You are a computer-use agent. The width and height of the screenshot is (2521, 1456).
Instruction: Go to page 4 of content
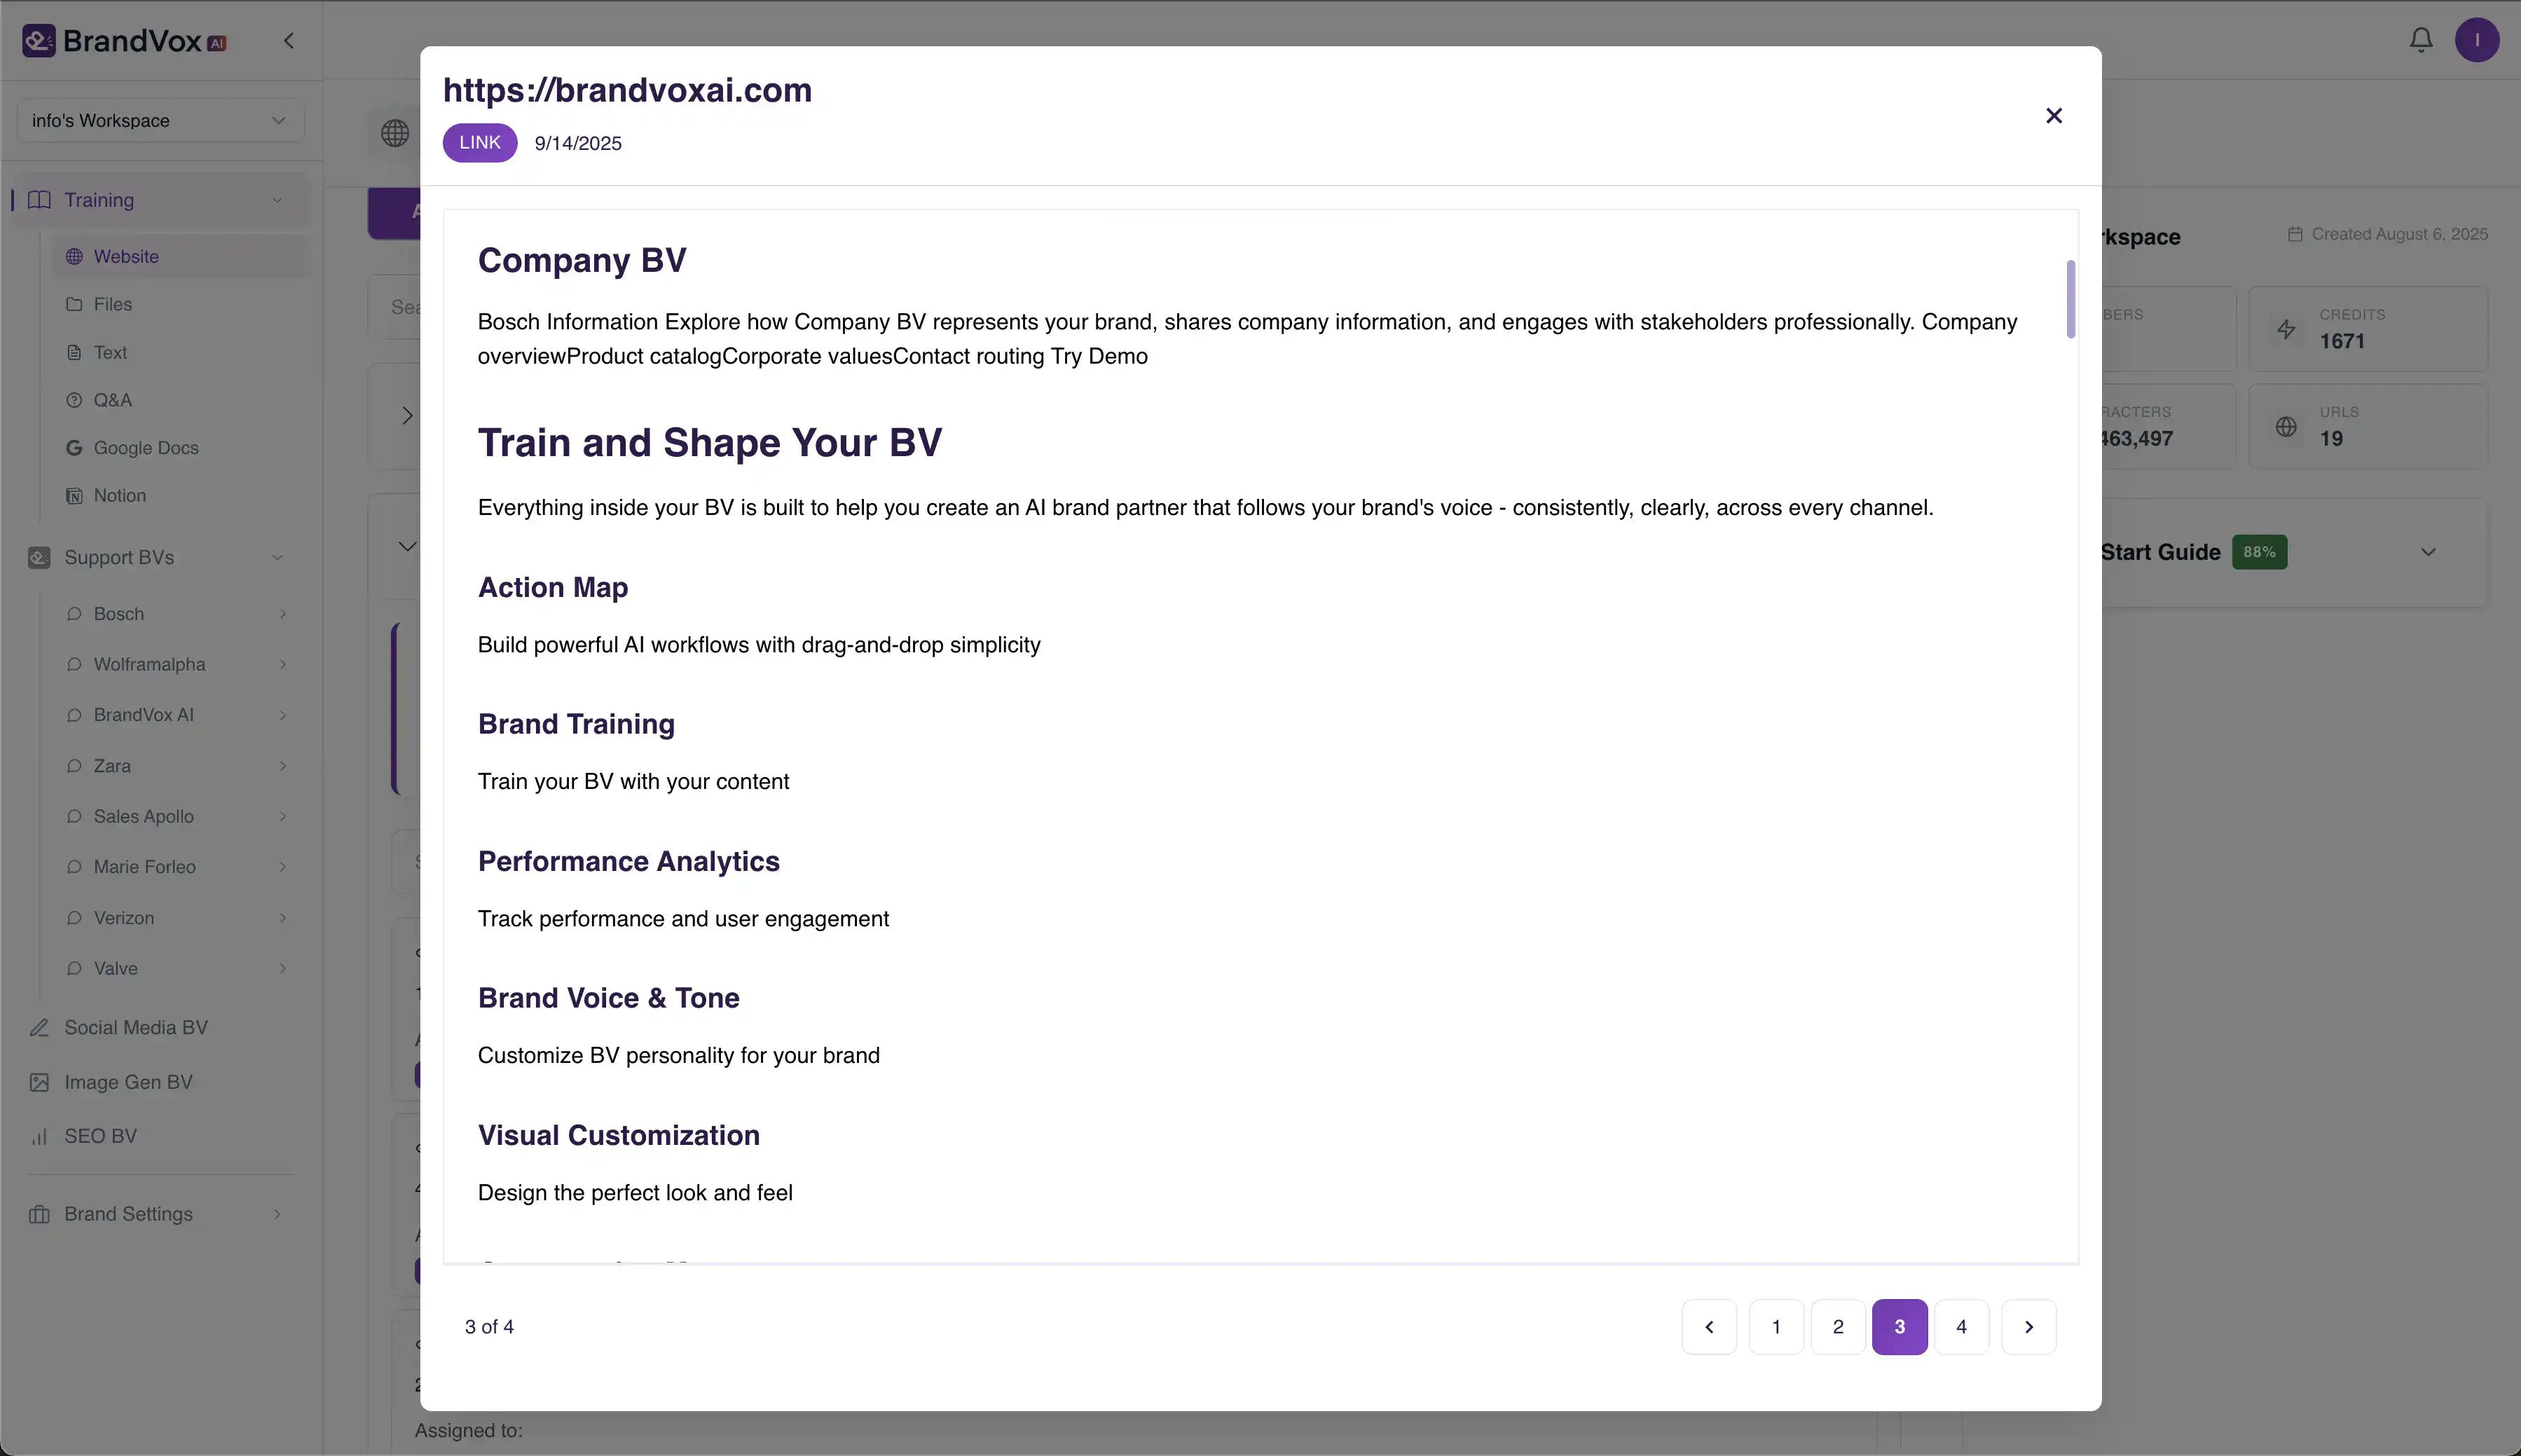(1960, 1327)
